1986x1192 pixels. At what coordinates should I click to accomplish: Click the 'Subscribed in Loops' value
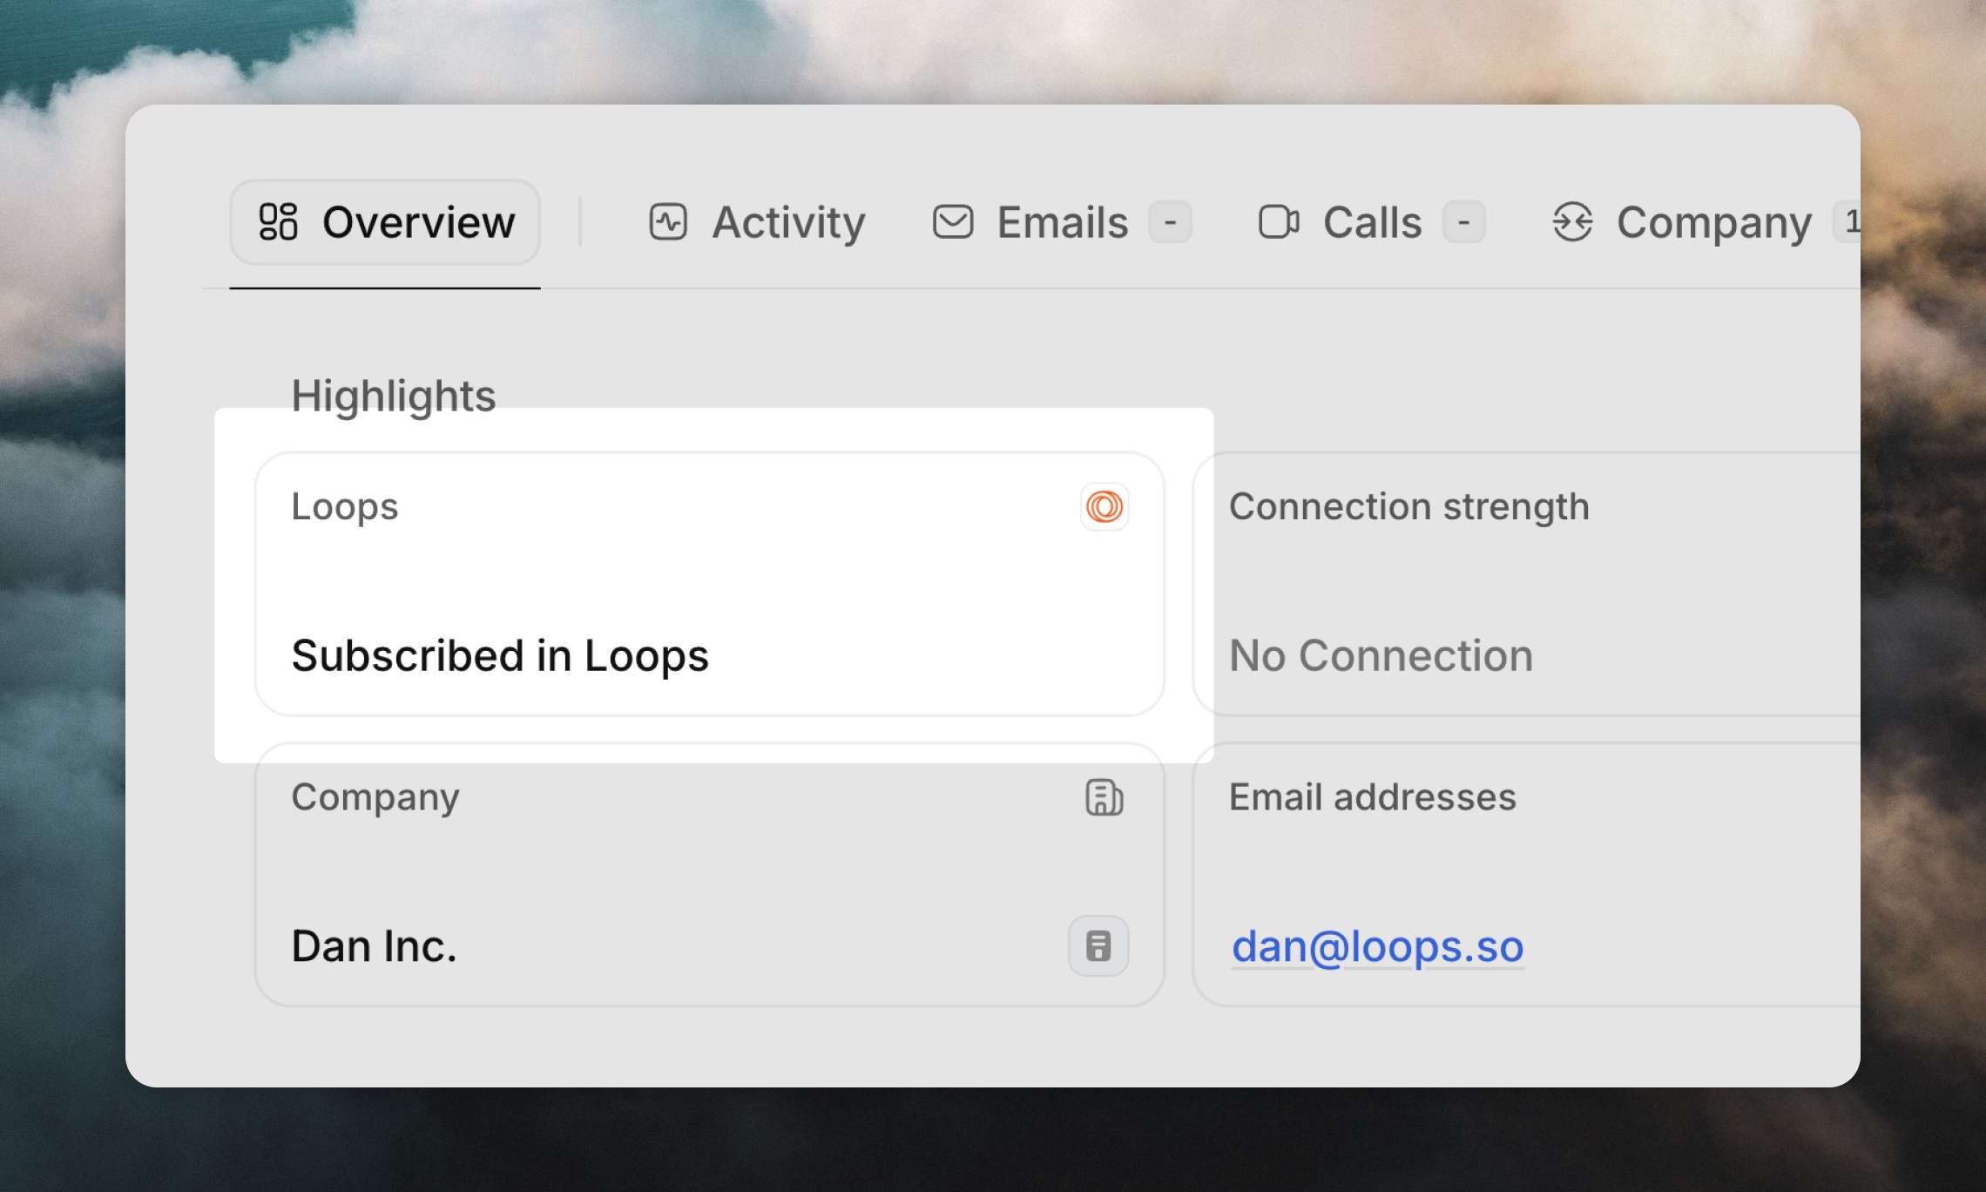tap(500, 655)
